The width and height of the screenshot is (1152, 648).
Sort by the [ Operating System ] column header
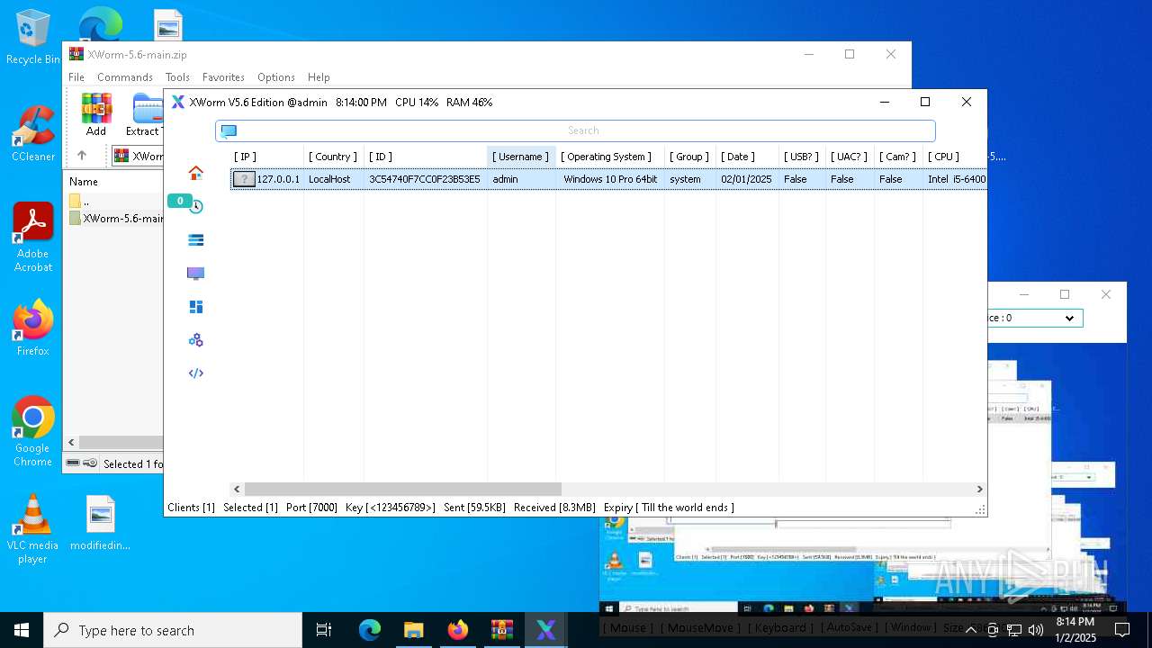tap(610, 157)
